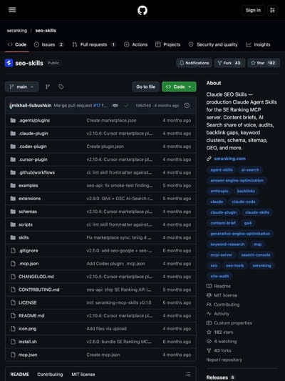
Task: Select the keyword-research topic tag
Action: point(227,244)
